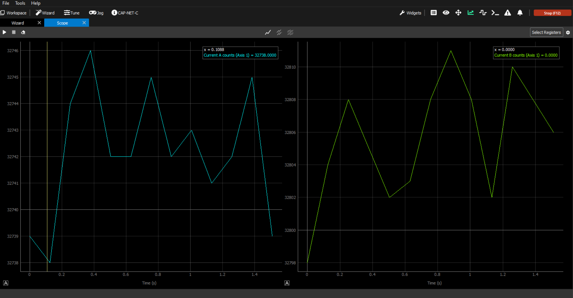Click the green scope chart icon
The width and height of the screenshot is (573, 298).
coord(471,13)
